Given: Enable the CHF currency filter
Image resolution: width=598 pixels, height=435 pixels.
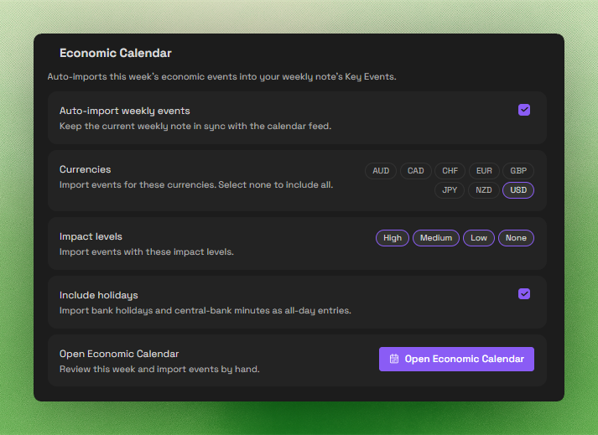Looking at the screenshot, I should pyautogui.click(x=450, y=171).
